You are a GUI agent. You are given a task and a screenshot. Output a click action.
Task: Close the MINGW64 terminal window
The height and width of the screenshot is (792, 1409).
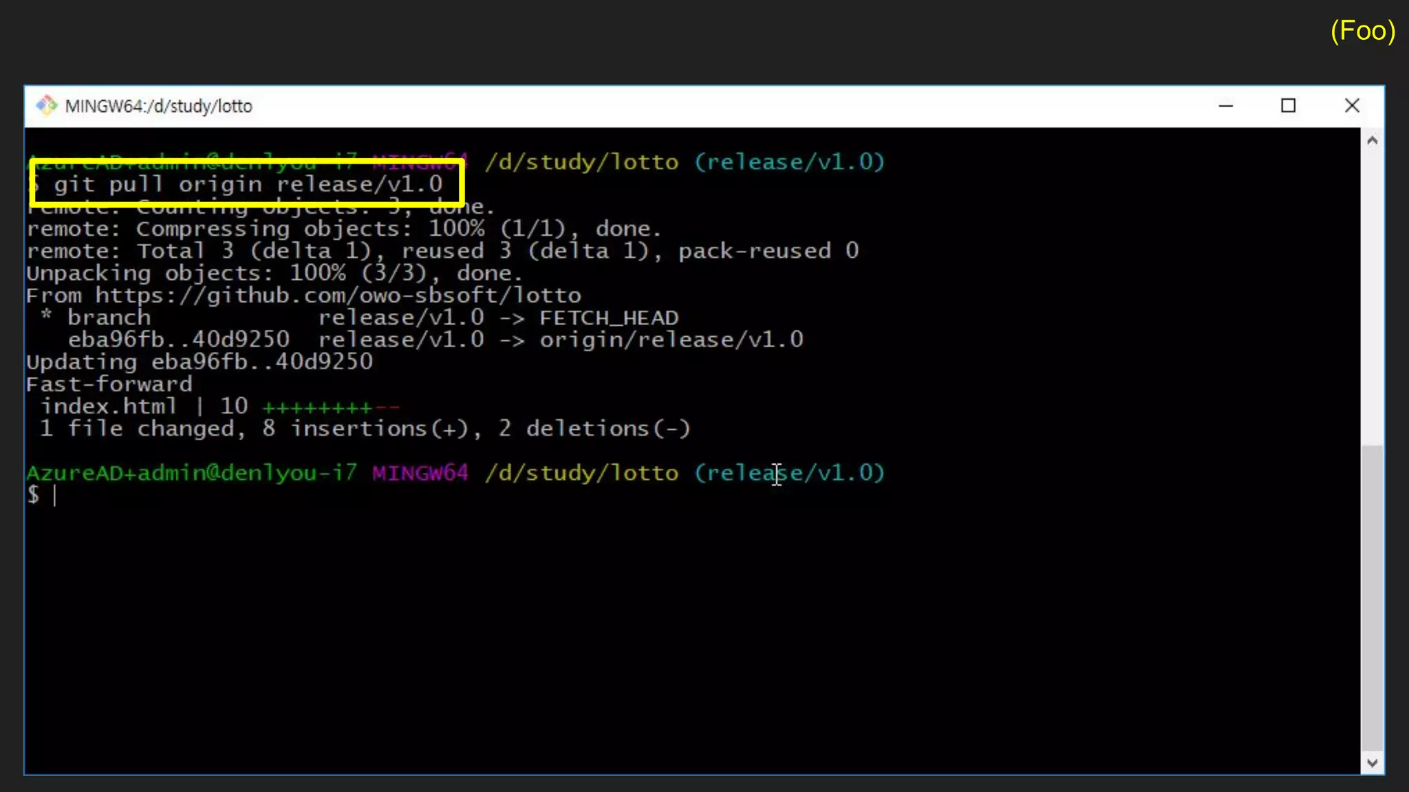[x=1351, y=106]
